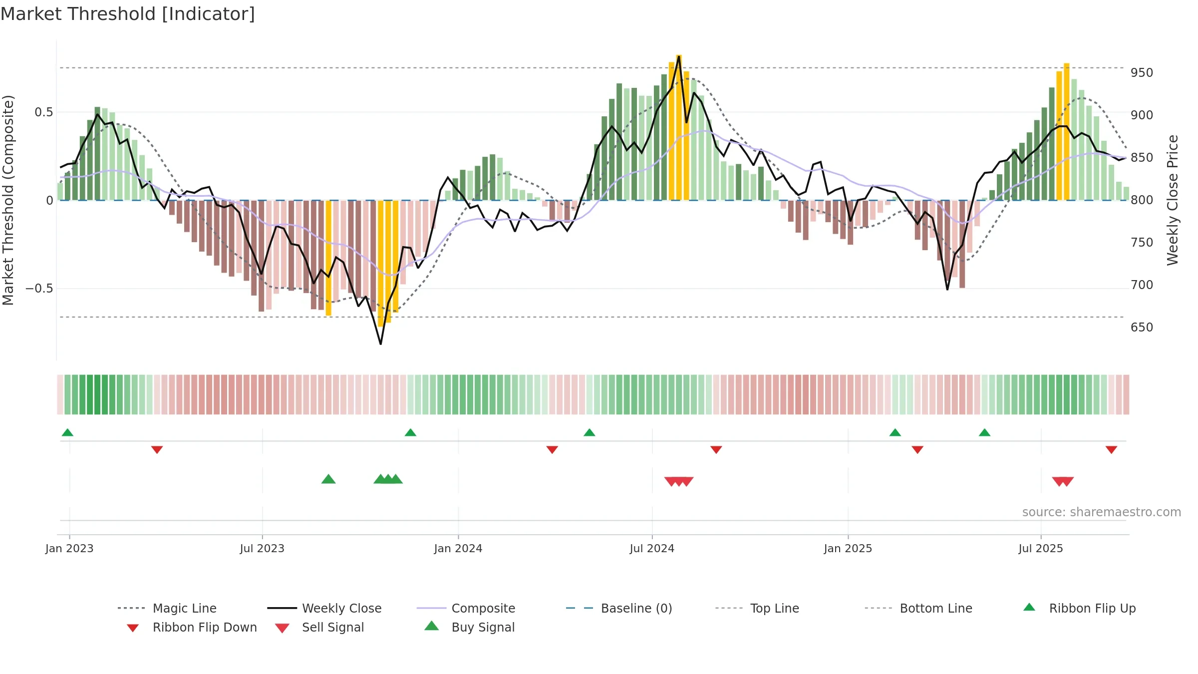The width and height of the screenshot is (1198, 674).
Task: Click the Ribbon Flip Down marker near Mar 2025
Action: pos(917,450)
